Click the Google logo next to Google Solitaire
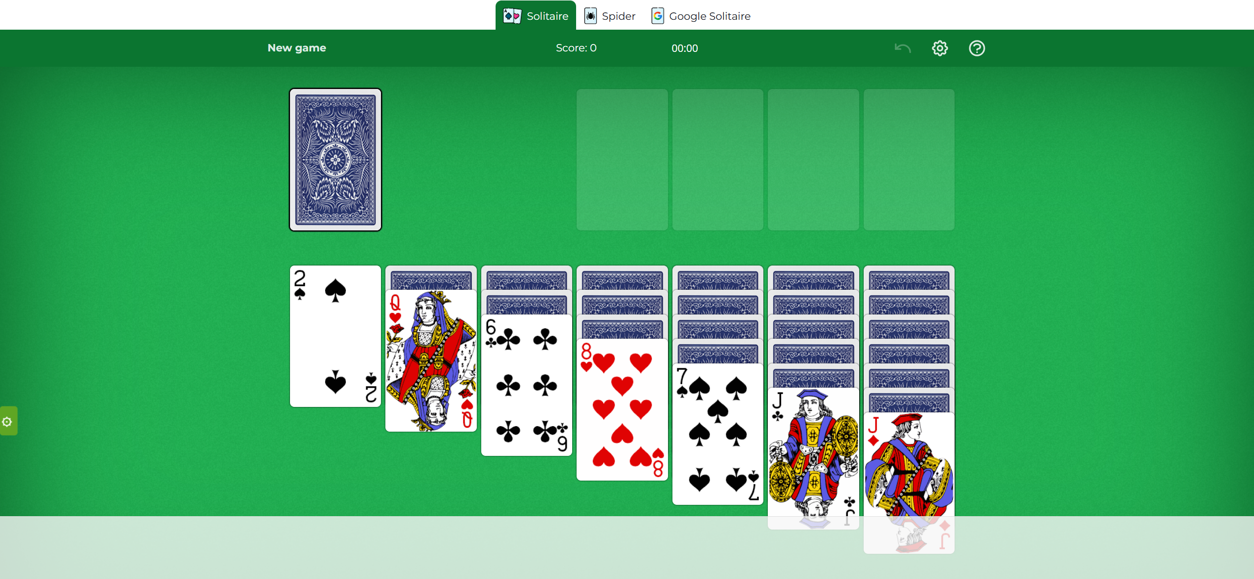Image resolution: width=1254 pixels, height=579 pixels. tap(657, 15)
